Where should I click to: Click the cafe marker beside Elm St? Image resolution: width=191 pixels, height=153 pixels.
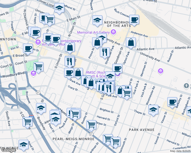tap(28, 49)
